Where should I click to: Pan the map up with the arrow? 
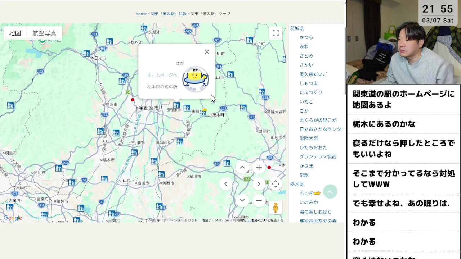point(242,167)
